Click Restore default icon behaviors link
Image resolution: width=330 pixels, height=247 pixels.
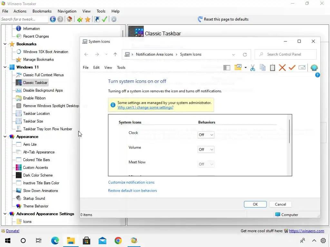[132, 191]
